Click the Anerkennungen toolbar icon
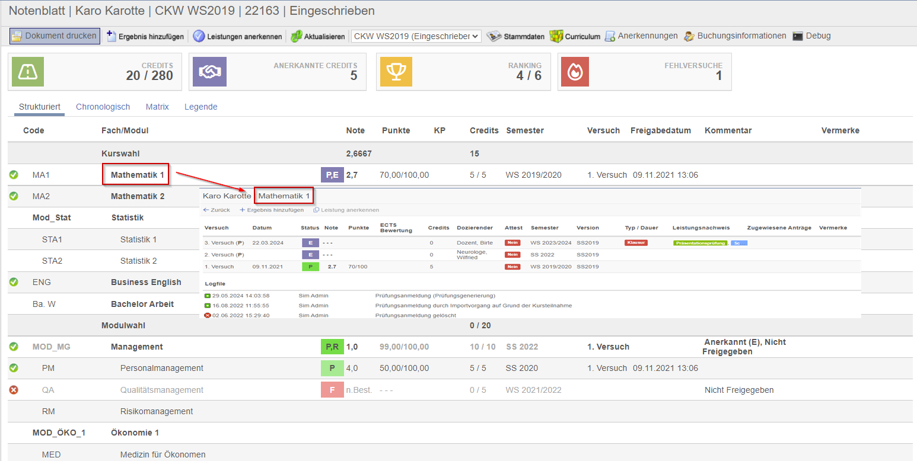Screen dimensions: 917x461 coord(610,36)
